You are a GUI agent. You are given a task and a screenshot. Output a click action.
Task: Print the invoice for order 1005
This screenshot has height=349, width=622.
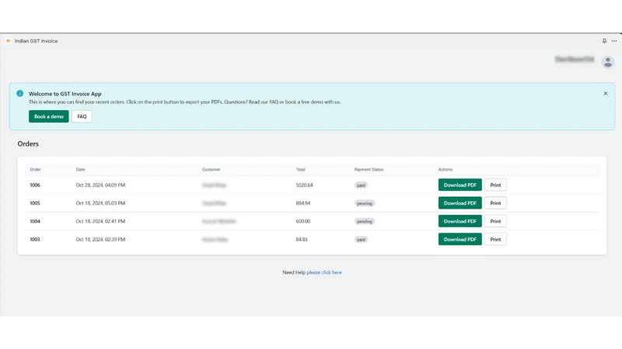pyautogui.click(x=495, y=203)
